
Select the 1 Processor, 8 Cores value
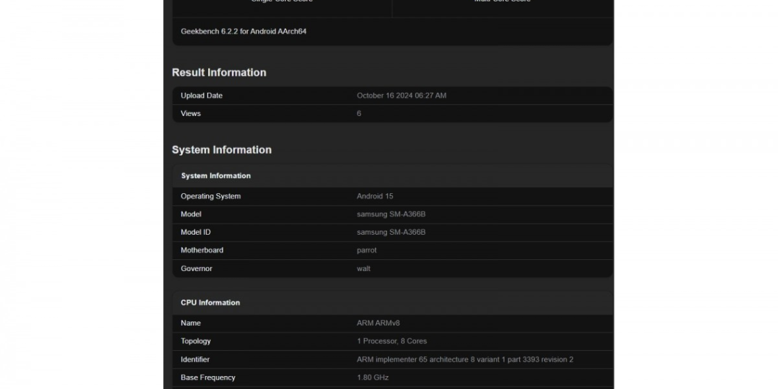pos(392,341)
